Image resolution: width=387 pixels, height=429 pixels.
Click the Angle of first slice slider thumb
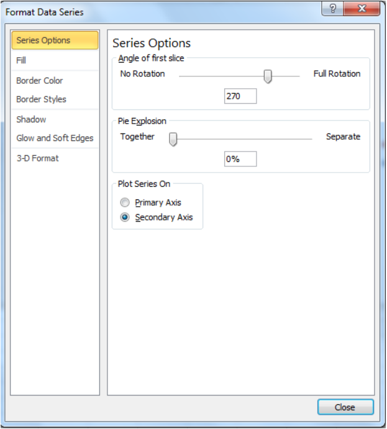coord(268,76)
